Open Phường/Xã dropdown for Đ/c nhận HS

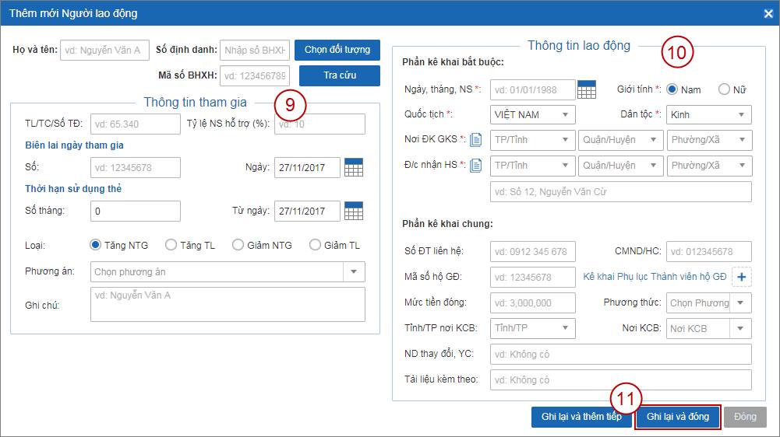click(709, 166)
